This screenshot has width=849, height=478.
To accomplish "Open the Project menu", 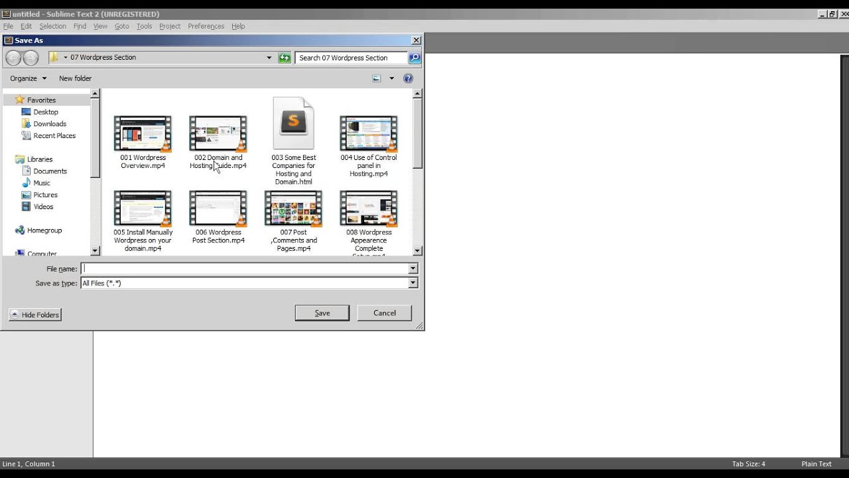I will click(x=170, y=26).
